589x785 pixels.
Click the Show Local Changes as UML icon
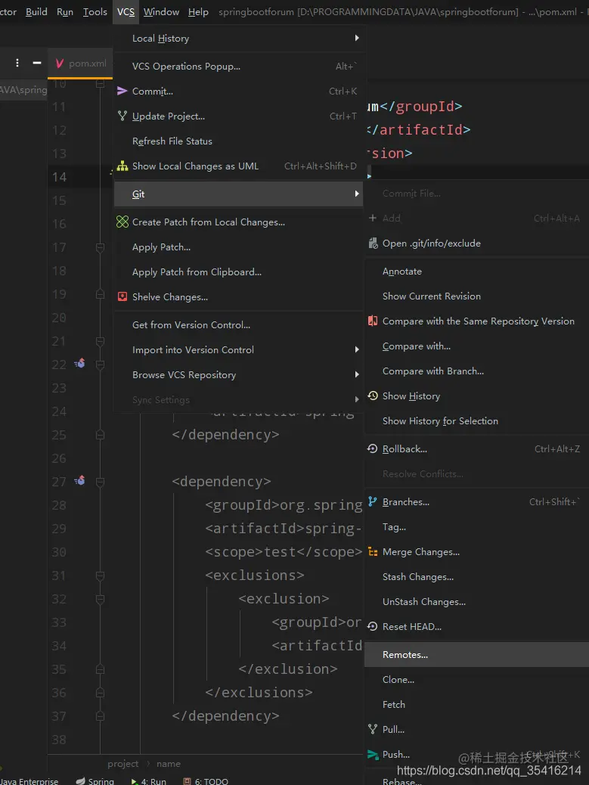pyautogui.click(x=122, y=166)
